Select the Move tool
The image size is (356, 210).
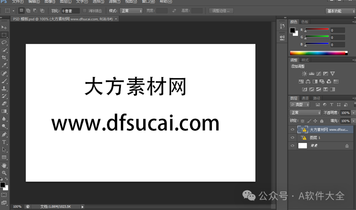tap(4, 27)
